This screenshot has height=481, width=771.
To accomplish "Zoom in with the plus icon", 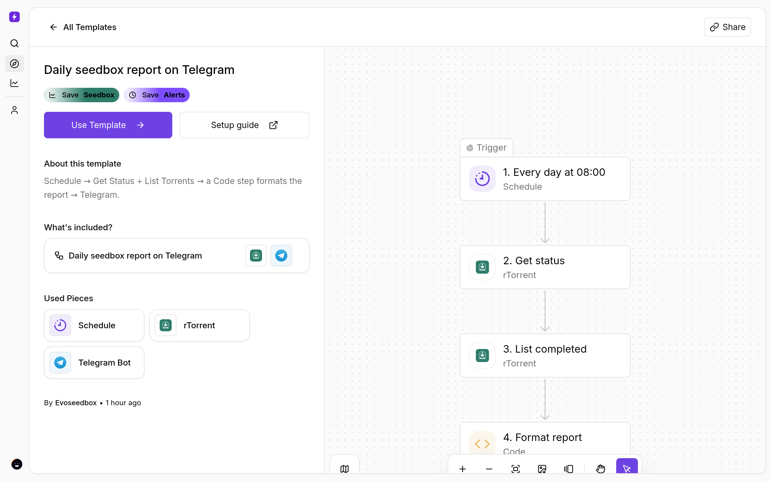I will coord(463,469).
